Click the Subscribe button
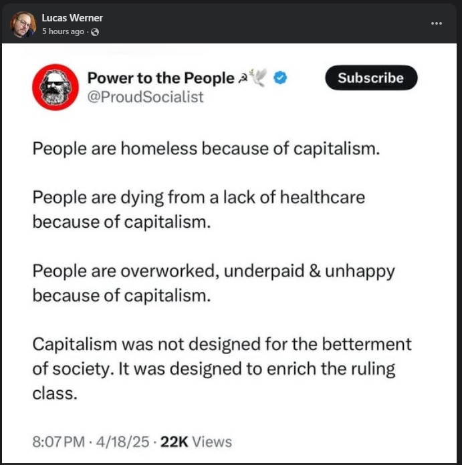462x465 pixels. click(x=371, y=77)
